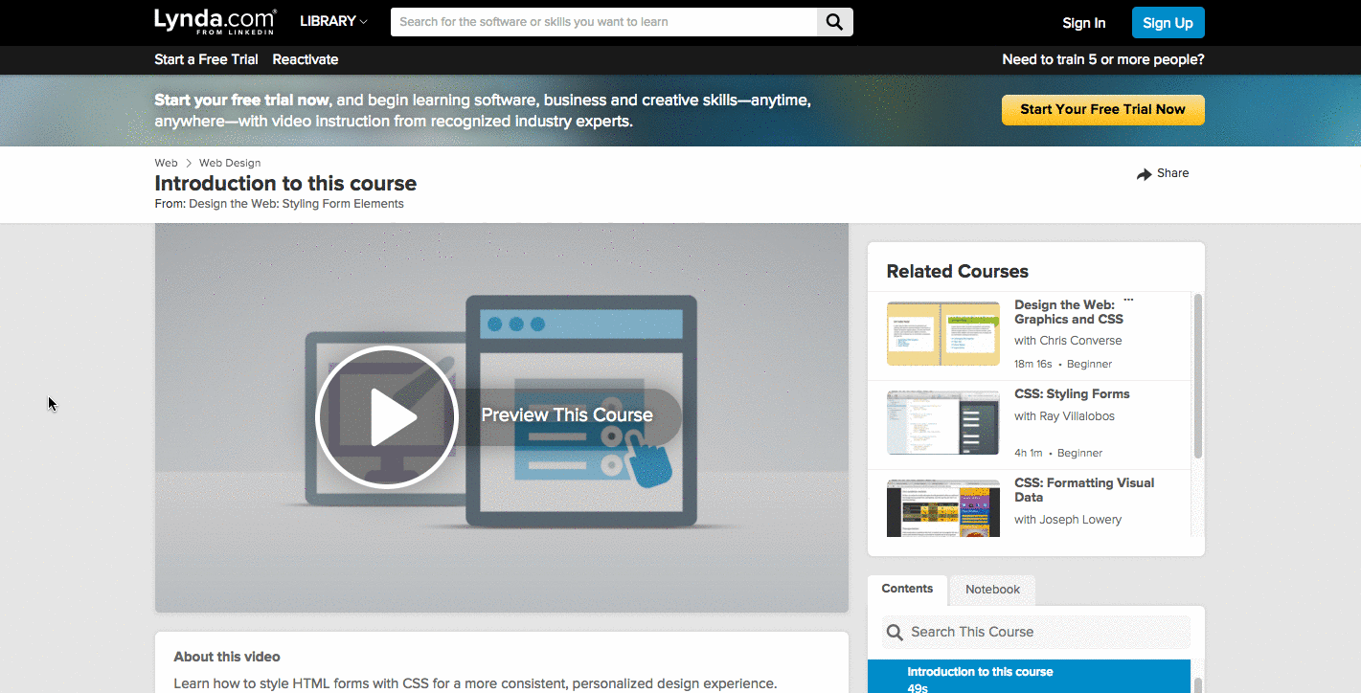Open the Library dropdown menu
The height and width of the screenshot is (693, 1361).
click(333, 21)
